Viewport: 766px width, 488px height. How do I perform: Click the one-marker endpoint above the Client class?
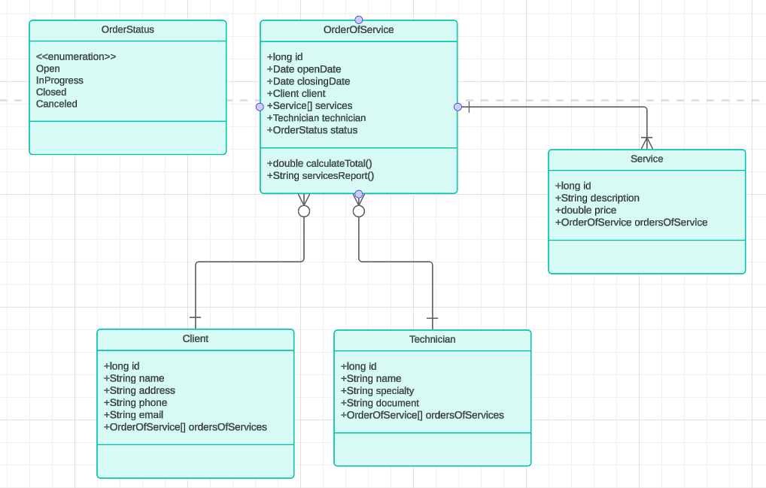pos(196,317)
